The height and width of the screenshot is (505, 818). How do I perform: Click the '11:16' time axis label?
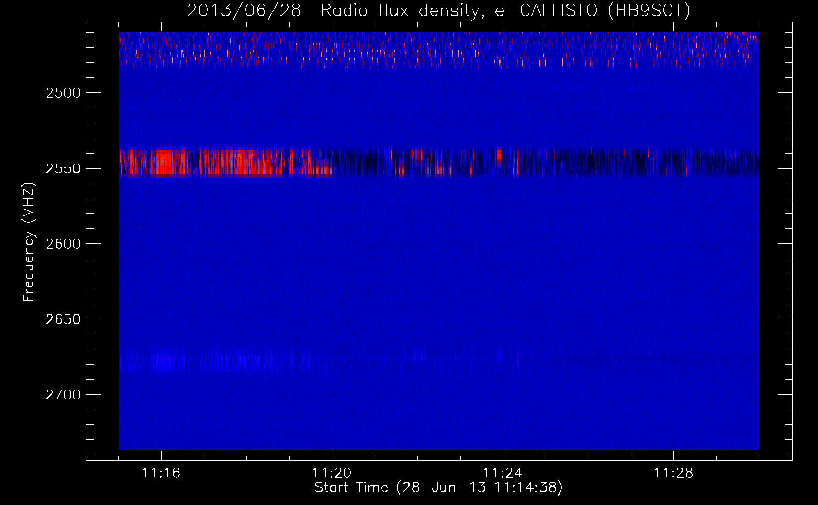point(161,473)
